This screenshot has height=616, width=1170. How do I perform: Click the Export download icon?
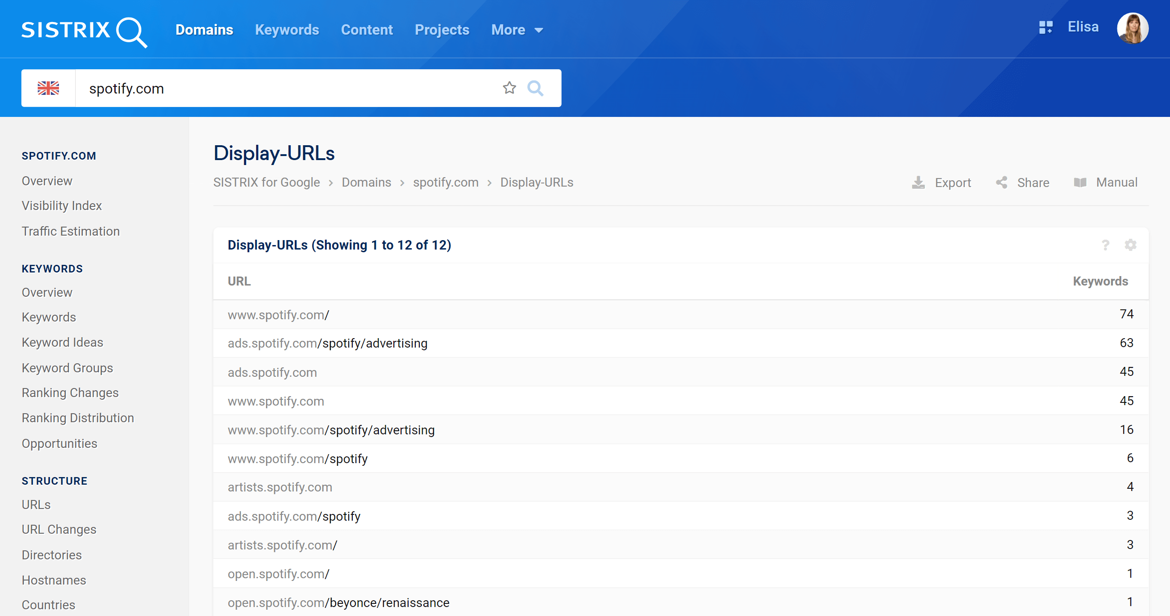918,183
